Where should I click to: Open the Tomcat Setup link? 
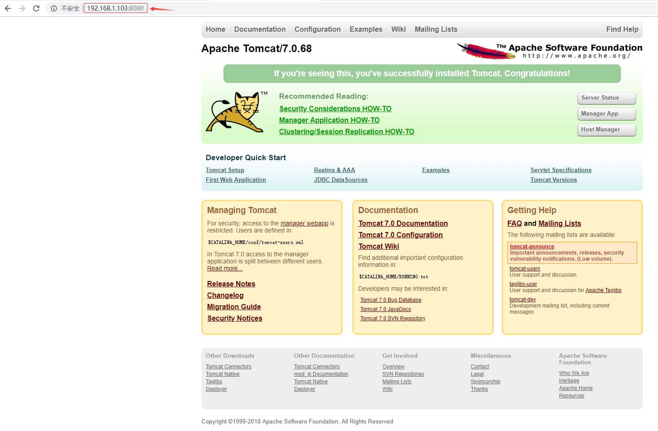225,170
